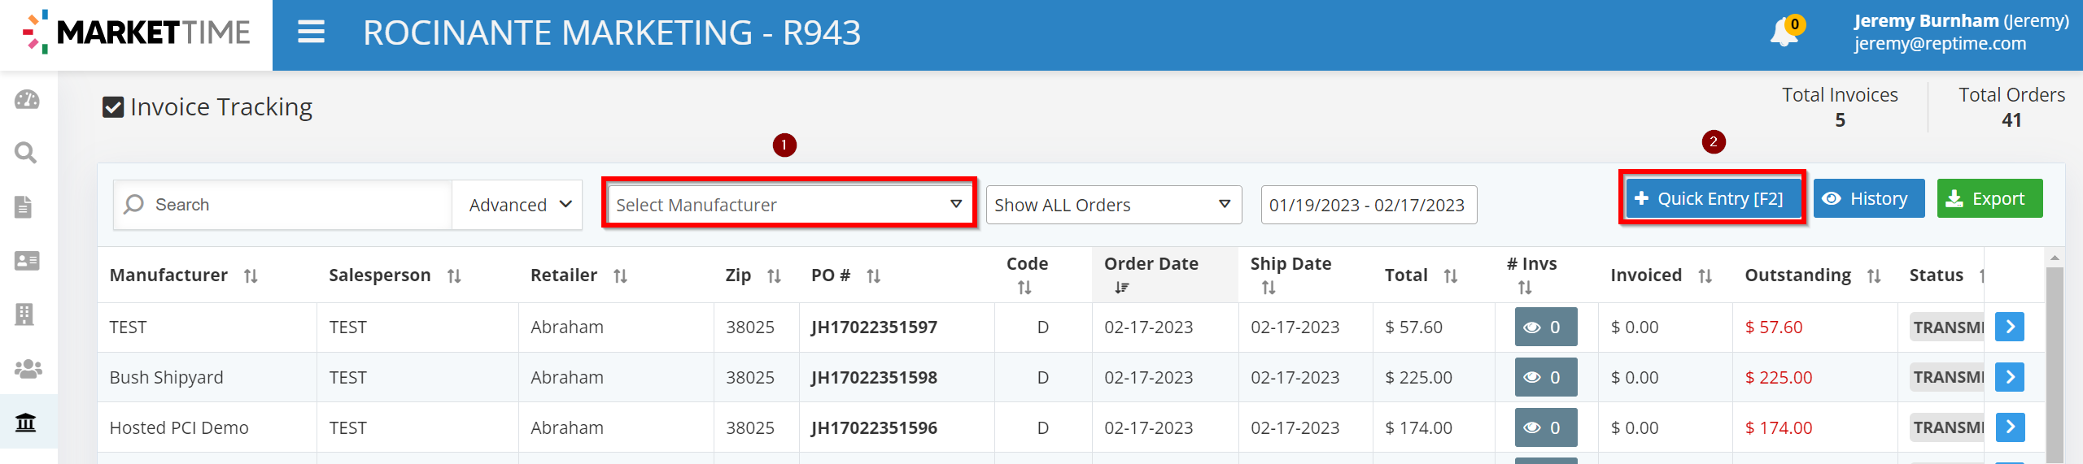2083x464 pixels.
Task: Sort by PO # column
Action: coord(873,276)
